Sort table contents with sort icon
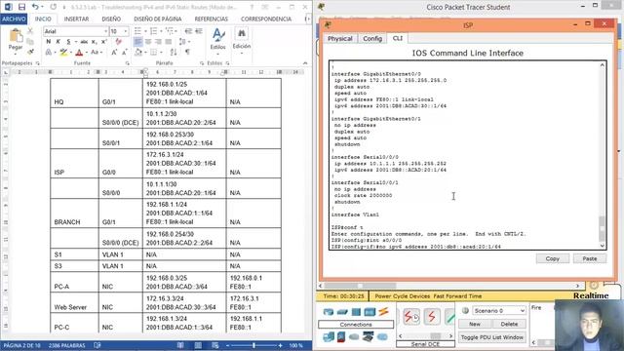This screenshot has height=351, width=624. tap(174, 52)
